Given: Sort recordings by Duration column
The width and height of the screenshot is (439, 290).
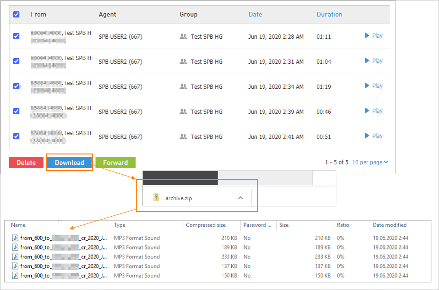Looking at the screenshot, I should [329, 14].
